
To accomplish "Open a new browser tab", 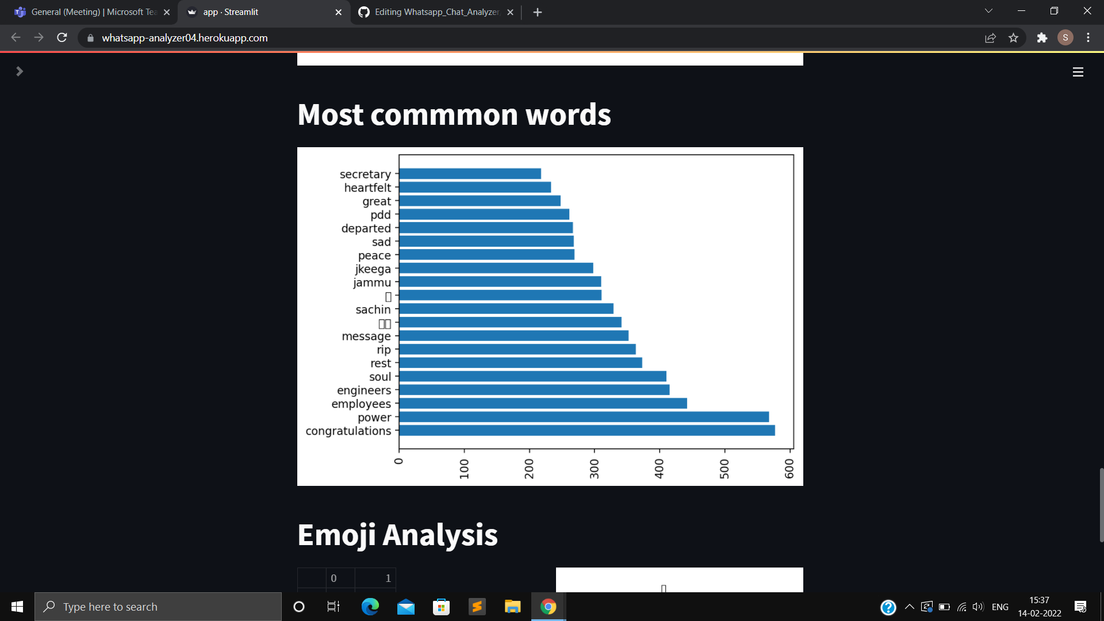I will coord(537,12).
